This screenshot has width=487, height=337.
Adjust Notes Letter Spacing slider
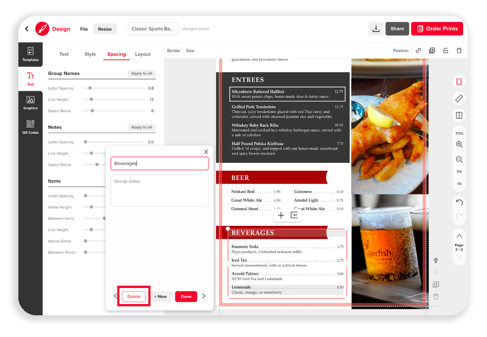tap(114, 142)
